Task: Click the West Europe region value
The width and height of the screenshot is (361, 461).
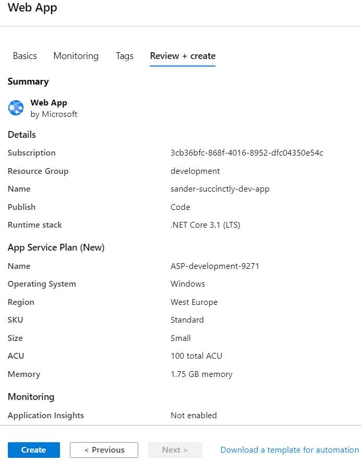Action: tap(195, 302)
